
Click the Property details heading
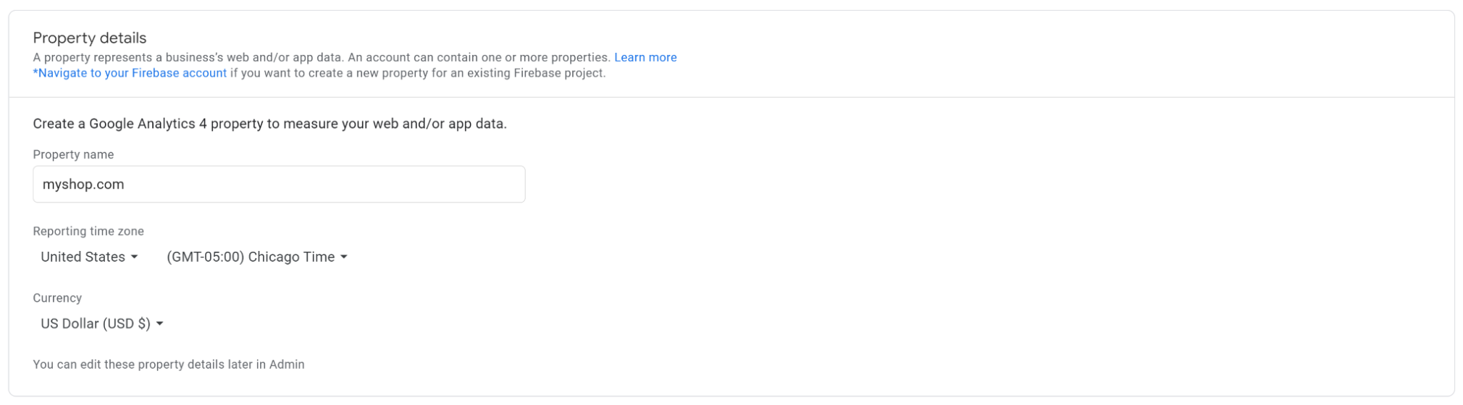click(x=90, y=38)
